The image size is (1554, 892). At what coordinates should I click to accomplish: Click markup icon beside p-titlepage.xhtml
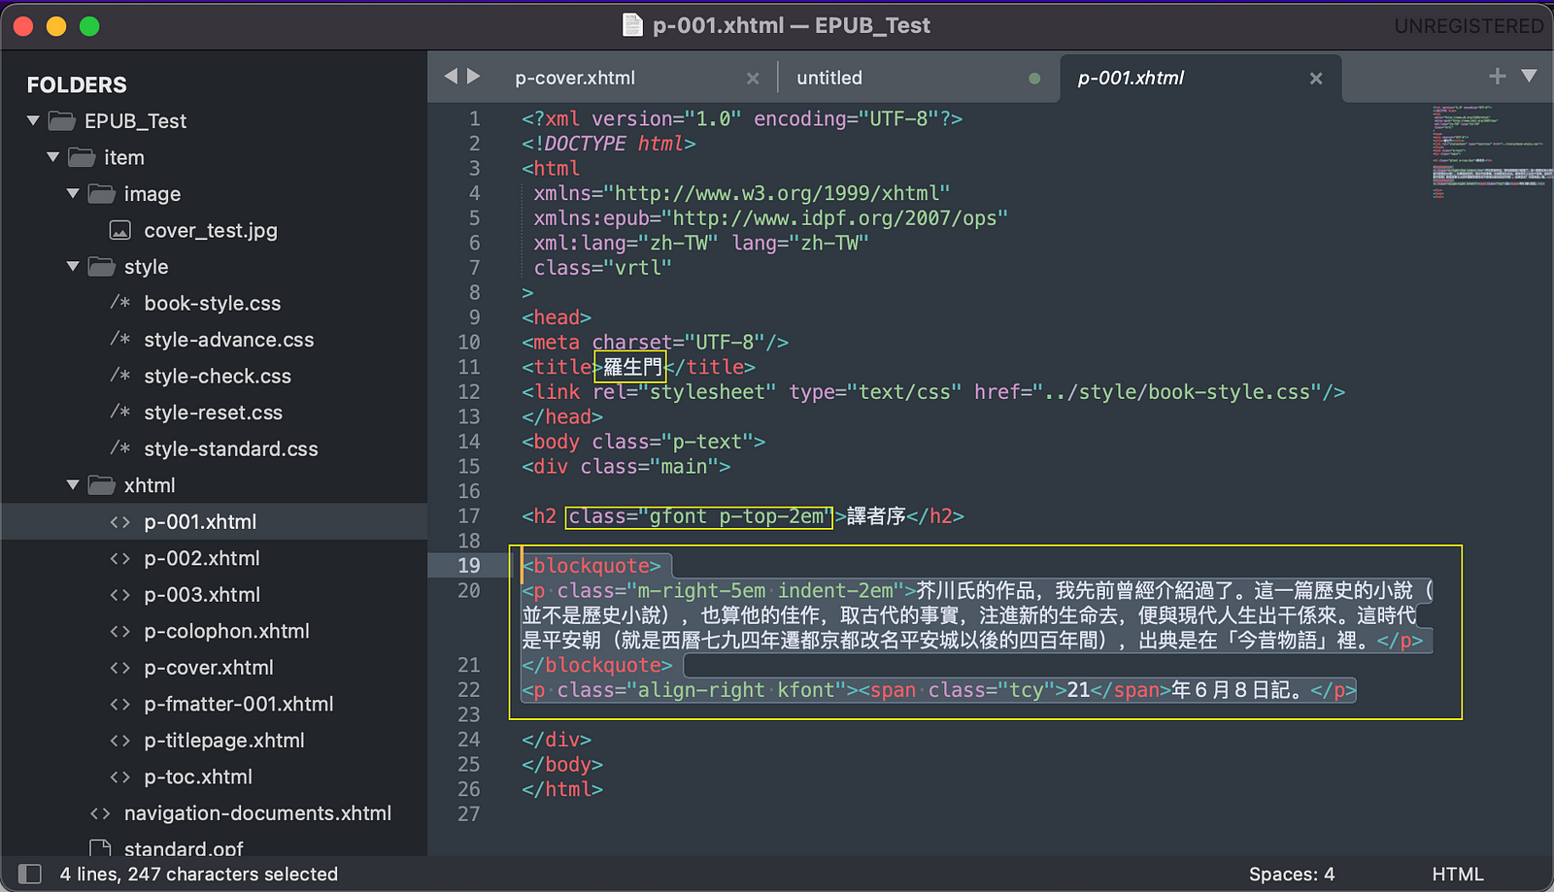[x=120, y=741]
